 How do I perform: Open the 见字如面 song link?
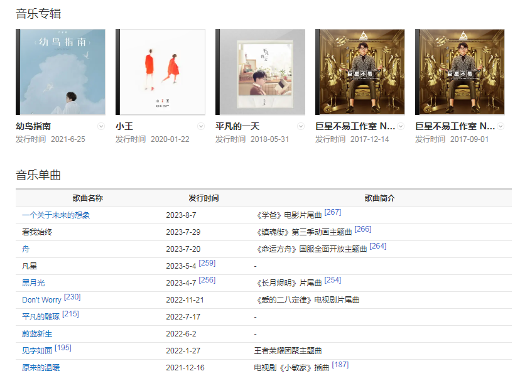click(x=37, y=351)
